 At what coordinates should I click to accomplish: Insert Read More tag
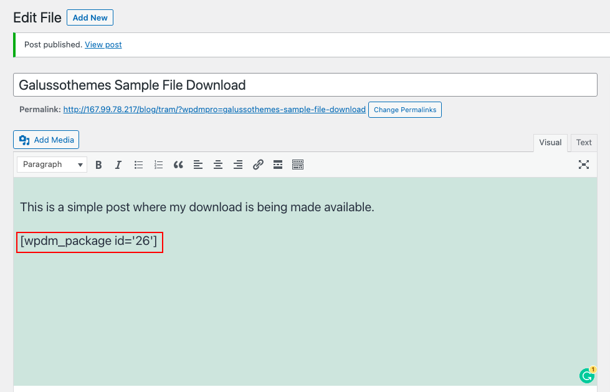[278, 165]
